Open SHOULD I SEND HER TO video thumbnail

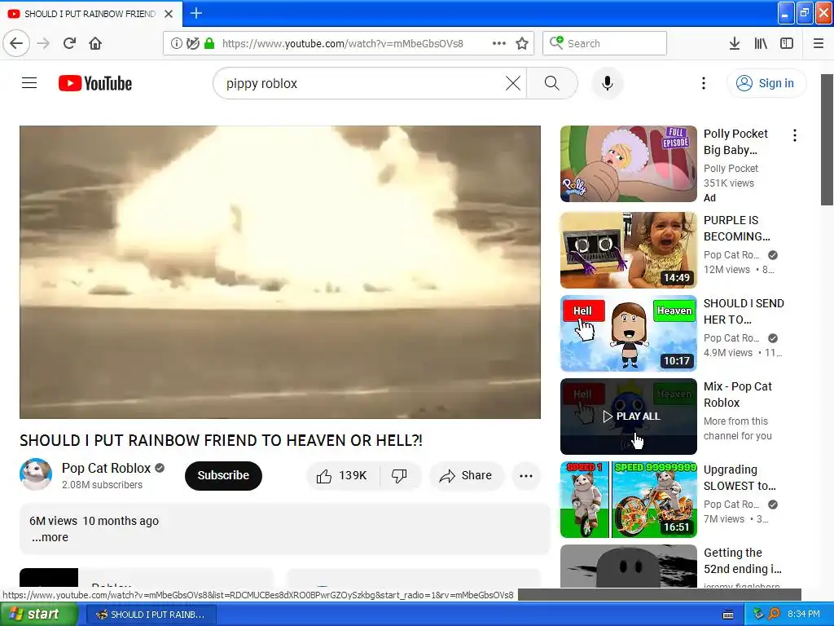coord(628,333)
